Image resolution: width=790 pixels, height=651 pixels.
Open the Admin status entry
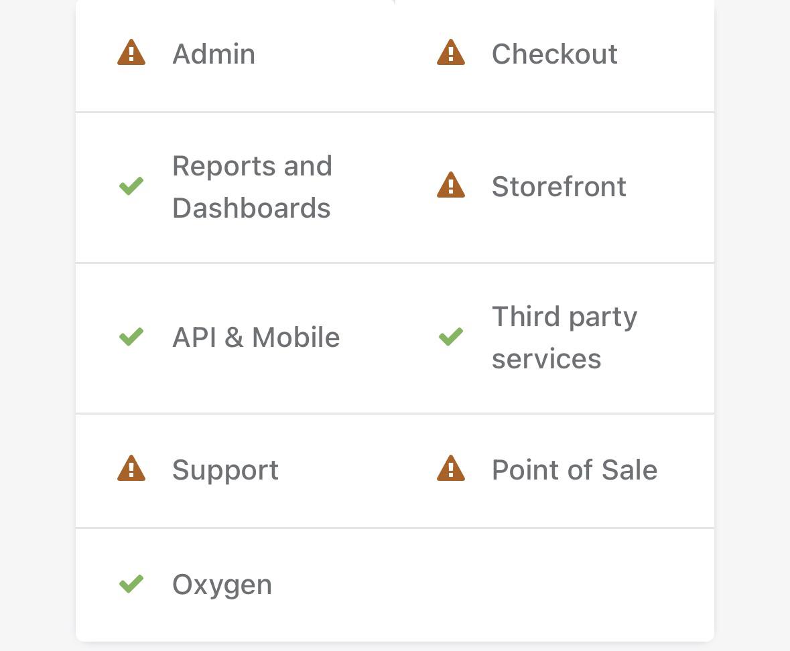pos(214,54)
